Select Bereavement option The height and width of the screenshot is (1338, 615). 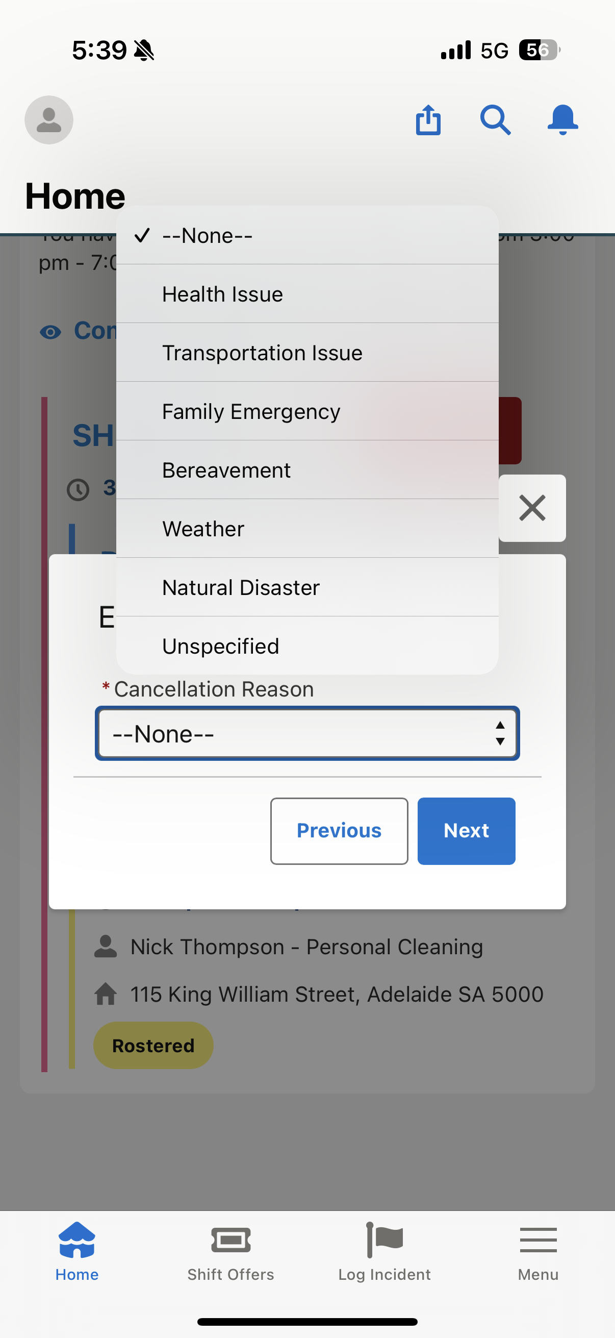307,470
